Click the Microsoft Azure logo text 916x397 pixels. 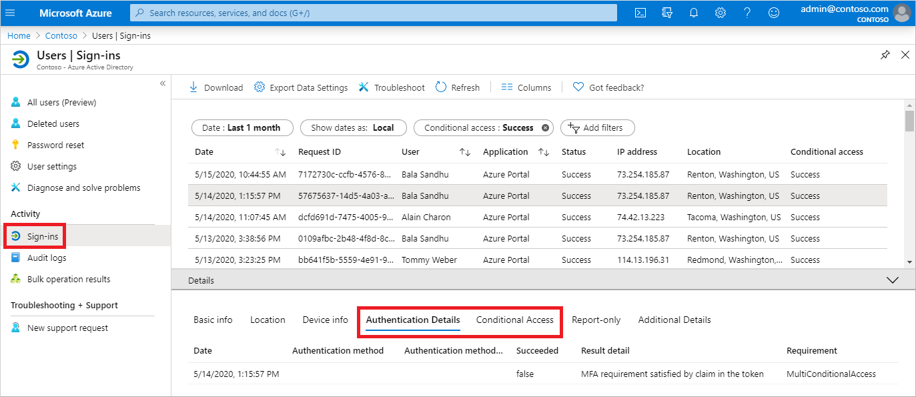point(75,13)
